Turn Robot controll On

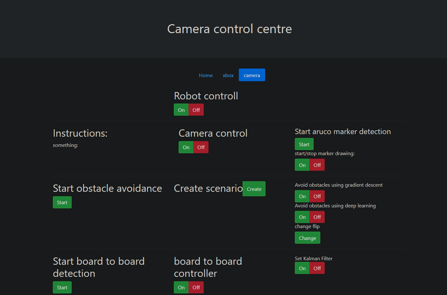tap(181, 110)
